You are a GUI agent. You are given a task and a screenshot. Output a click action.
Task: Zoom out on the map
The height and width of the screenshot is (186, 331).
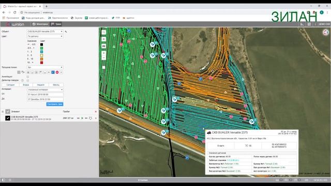point(103,57)
